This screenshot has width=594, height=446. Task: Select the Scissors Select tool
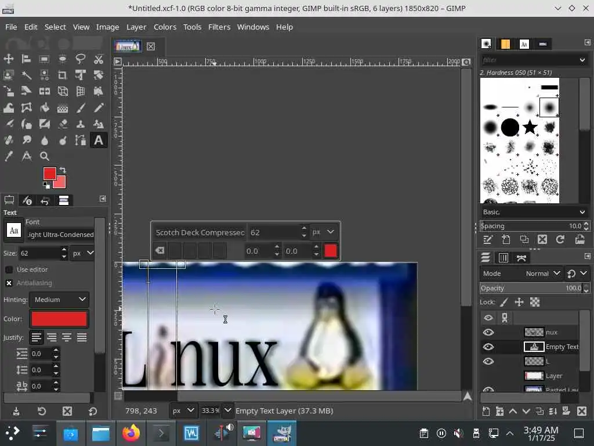click(99, 59)
